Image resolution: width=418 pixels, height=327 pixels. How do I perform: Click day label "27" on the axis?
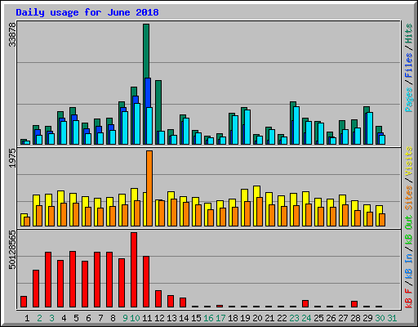(343, 318)
